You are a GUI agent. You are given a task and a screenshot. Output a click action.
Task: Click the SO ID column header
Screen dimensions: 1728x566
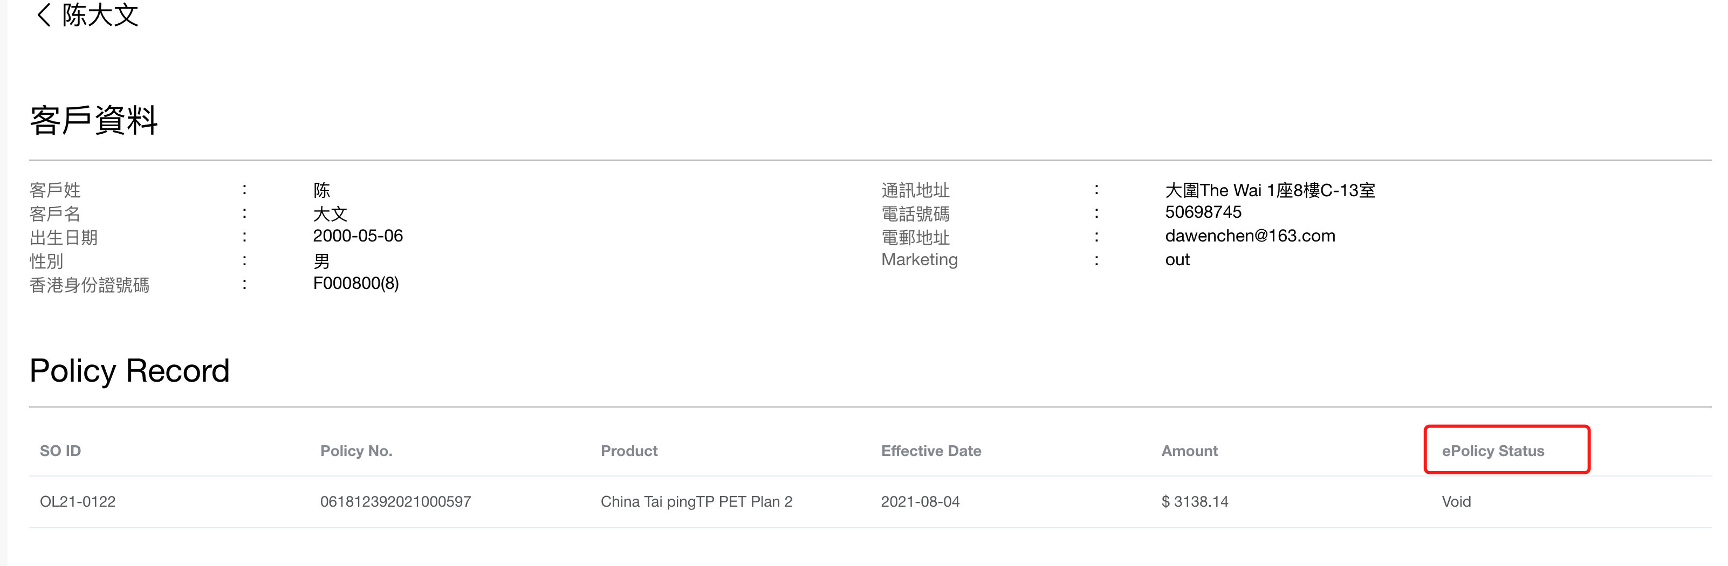point(60,451)
